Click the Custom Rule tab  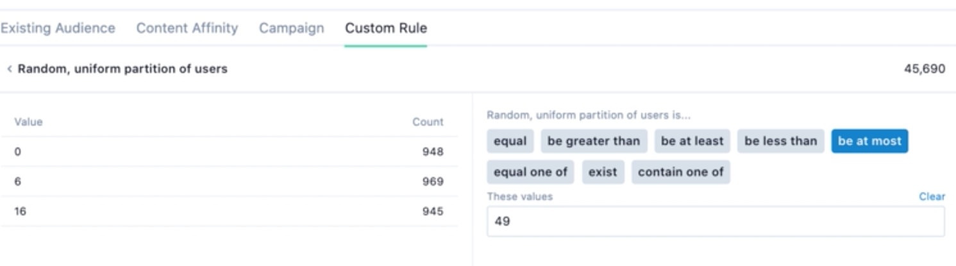(x=385, y=28)
